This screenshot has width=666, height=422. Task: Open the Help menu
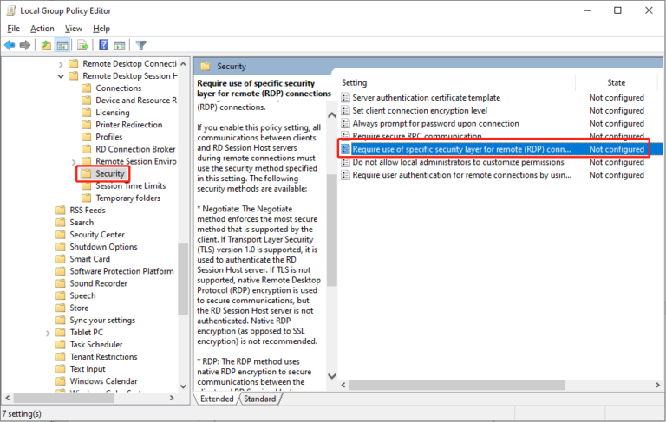coord(101,29)
